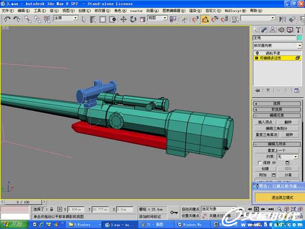Select the Select and Link tool
This screenshot has height=229, width=305.
[x=28, y=19]
